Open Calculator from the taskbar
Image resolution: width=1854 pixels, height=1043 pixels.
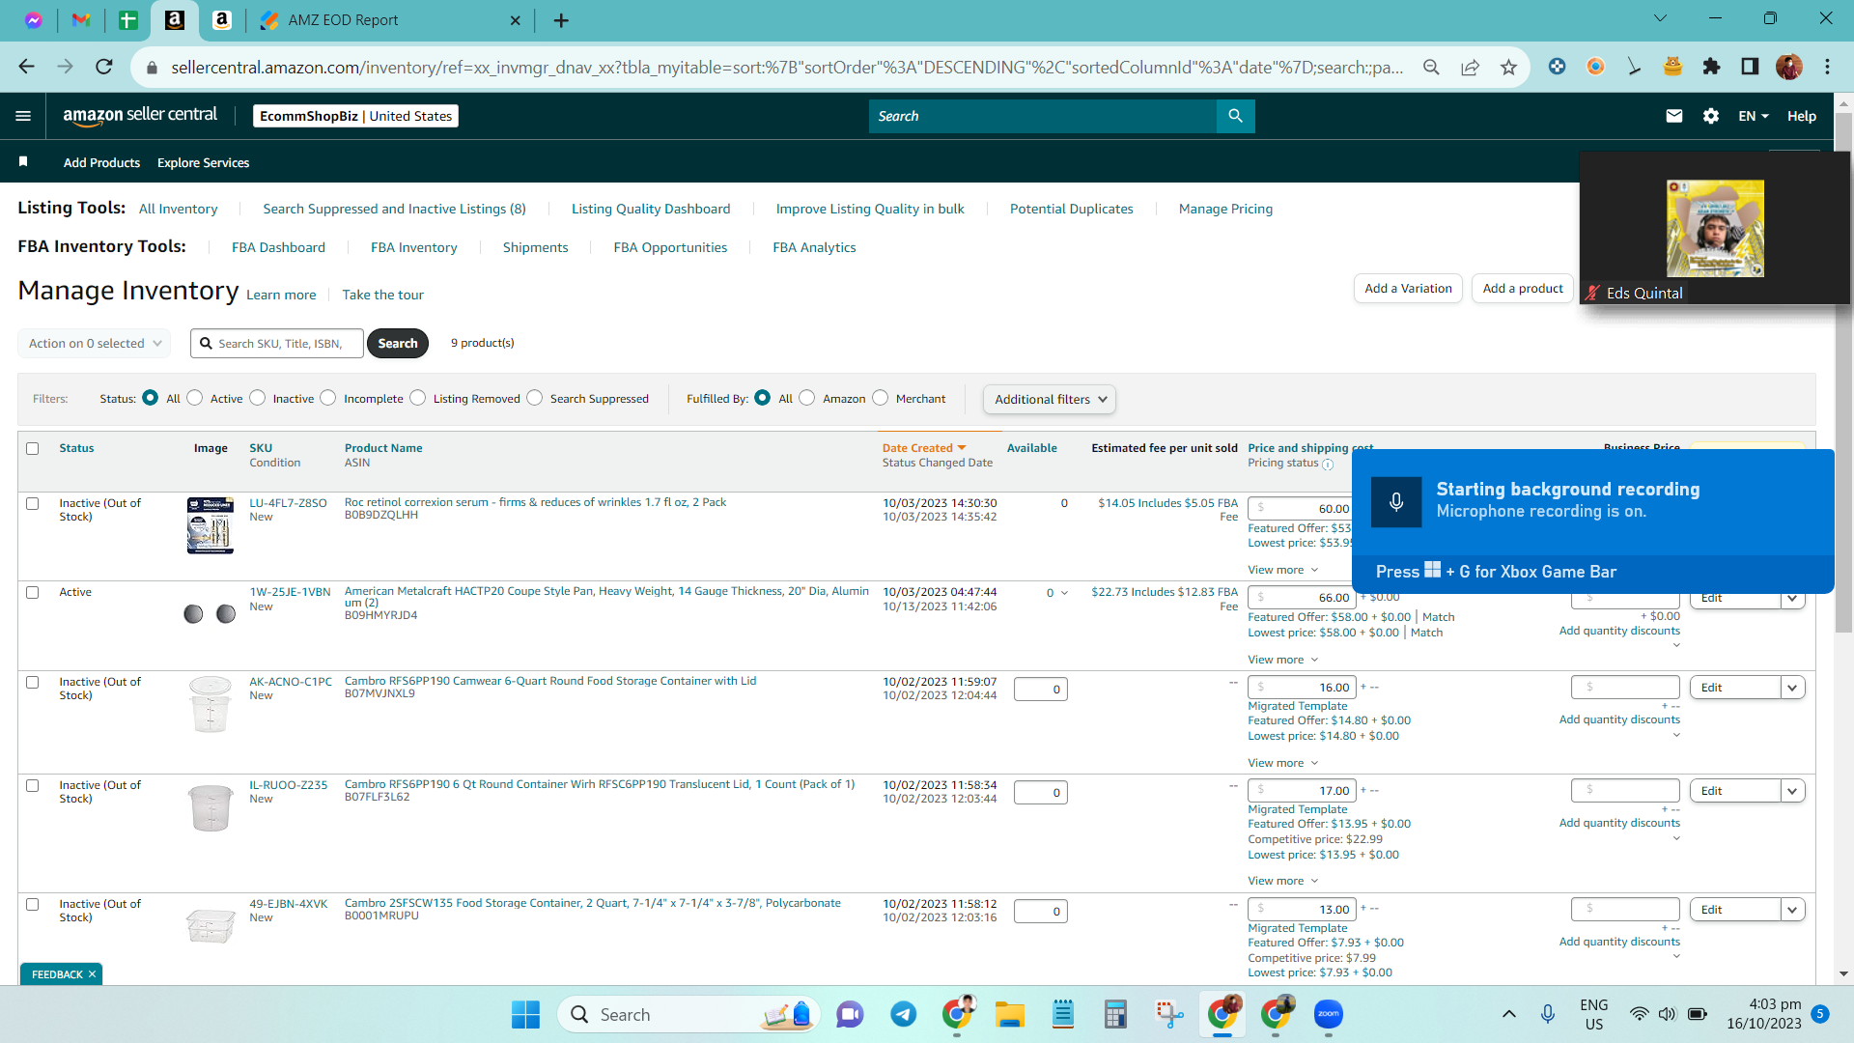pyautogui.click(x=1116, y=1014)
